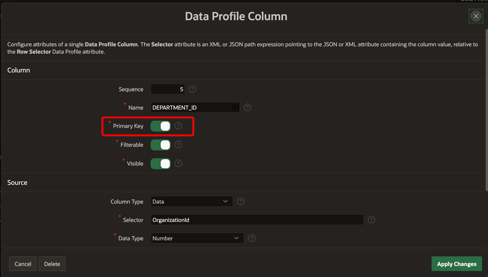
Task: Open help for the Selector attribute
Action: point(371,219)
